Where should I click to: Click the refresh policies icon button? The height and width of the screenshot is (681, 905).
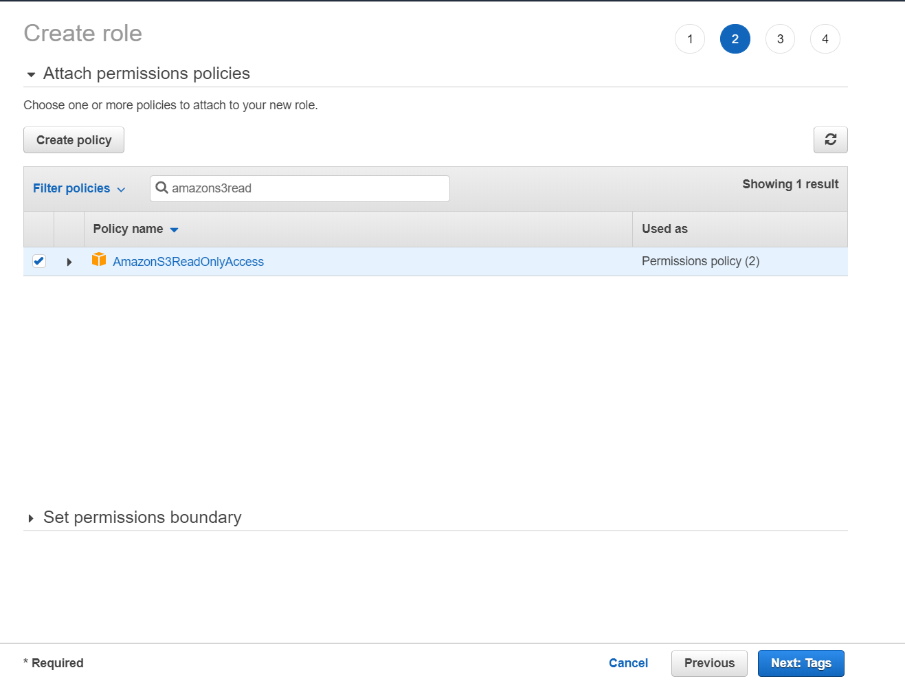click(x=830, y=139)
